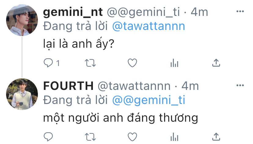Reply to gemini_nt's tweet
The width and height of the screenshot is (253, 144).
point(48,63)
